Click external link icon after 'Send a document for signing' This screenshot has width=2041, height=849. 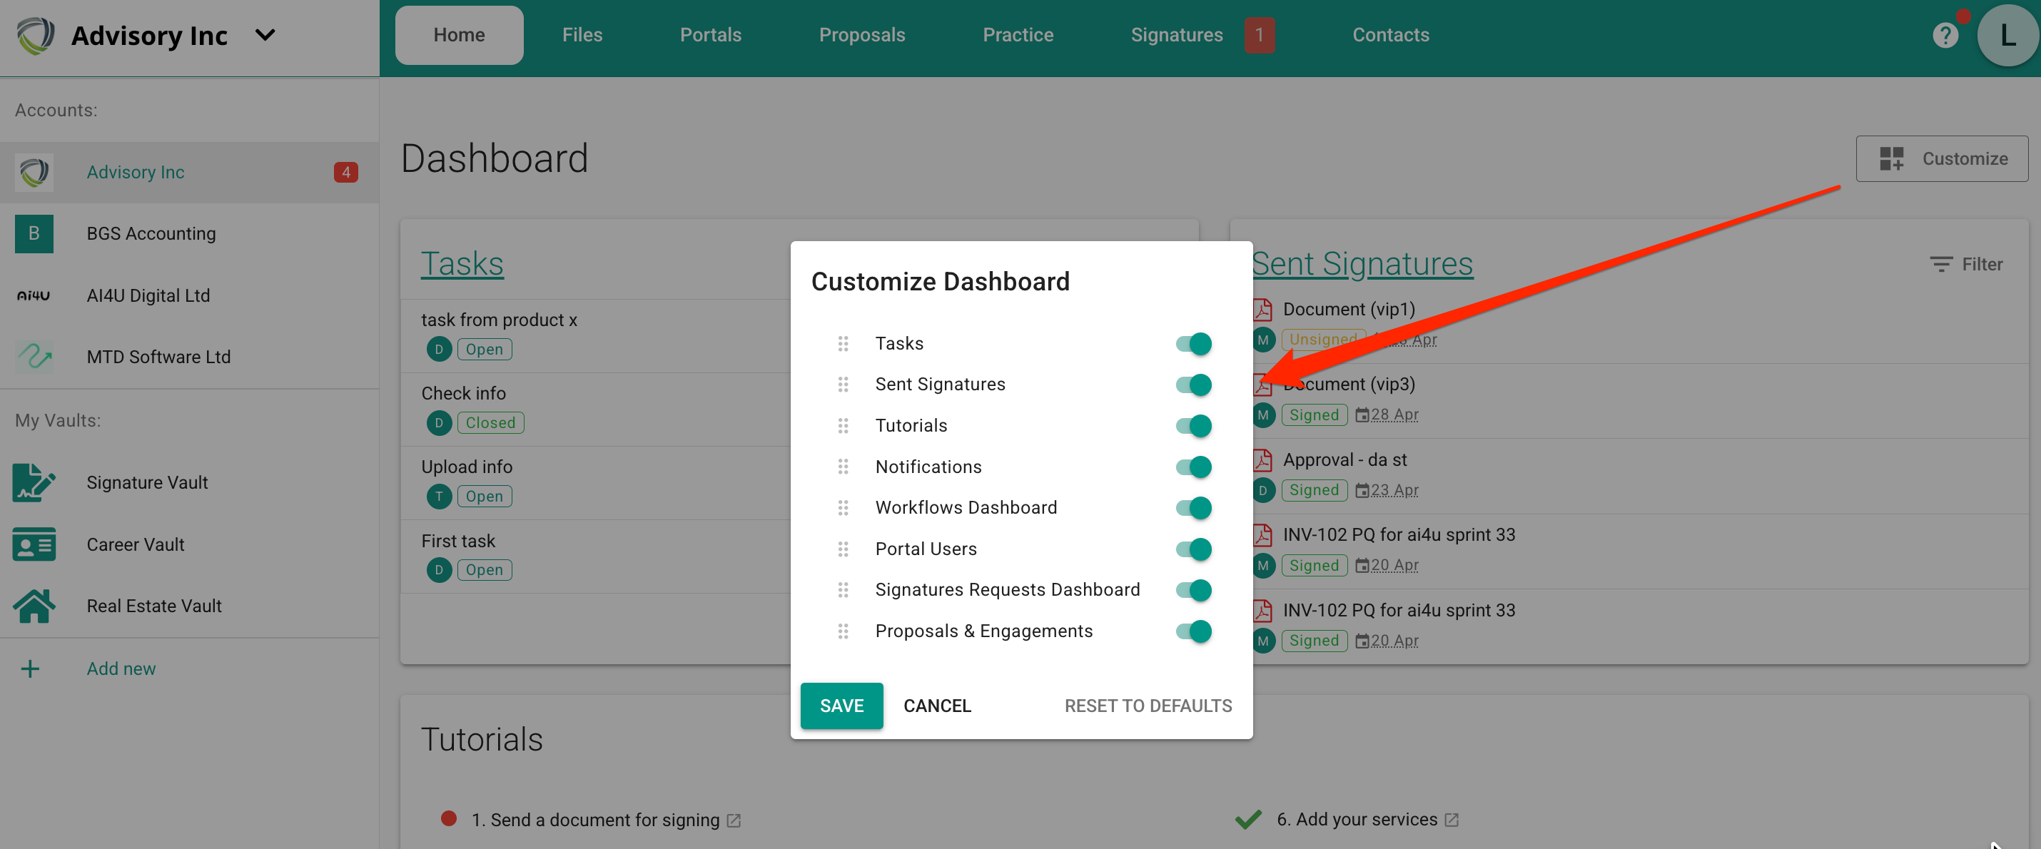734,820
